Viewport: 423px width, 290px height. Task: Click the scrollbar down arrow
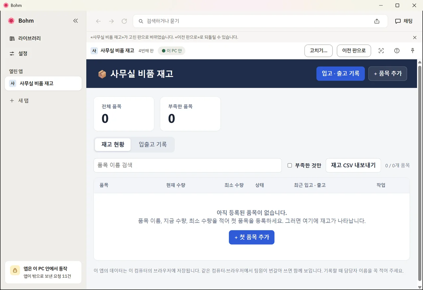420,287
